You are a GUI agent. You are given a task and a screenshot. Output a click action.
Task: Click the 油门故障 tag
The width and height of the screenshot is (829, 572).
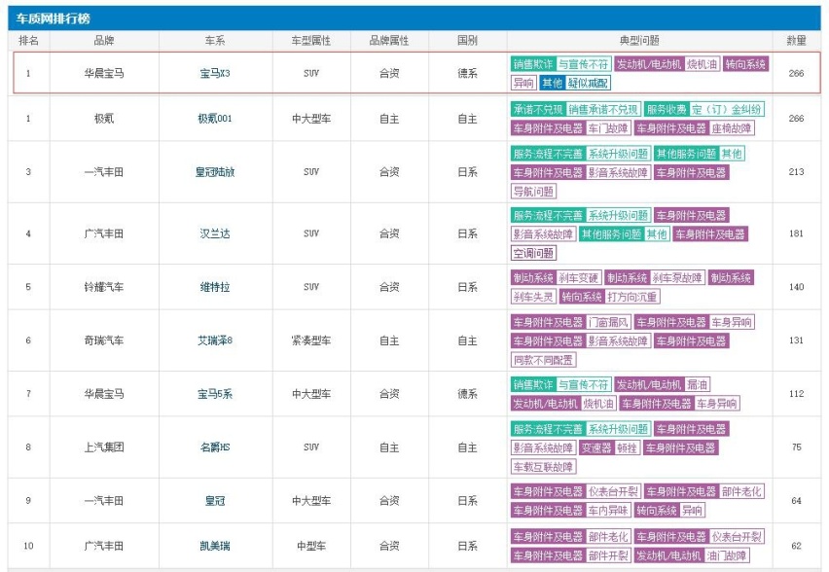click(727, 555)
